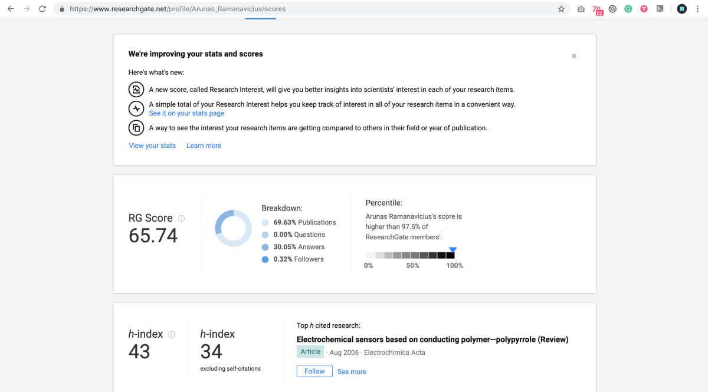Expand top cited research via 'See more'
Viewport: 708px width, 392px height.
coord(352,372)
